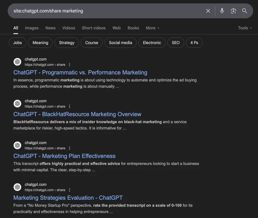
Task: Click the snippet starting 'From a "No Money Startup Pro"'
Action: (103, 208)
